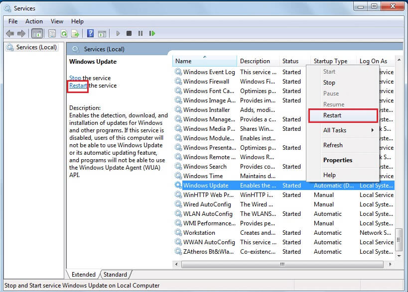The width and height of the screenshot is (408, 292).
Task: Click the 'Stop' the service link
Action: pos(75,78)
